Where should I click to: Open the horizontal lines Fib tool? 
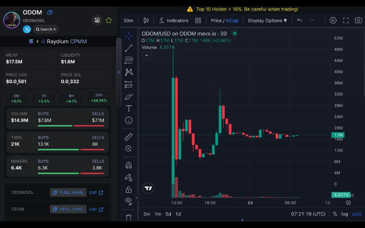[129, 60]
